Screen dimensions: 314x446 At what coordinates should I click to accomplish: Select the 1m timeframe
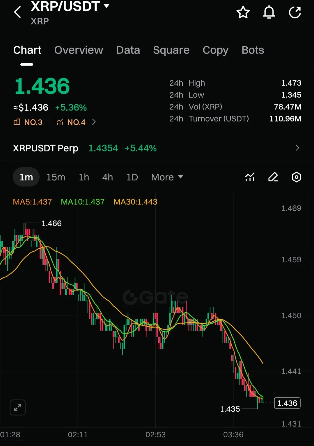[26, 177]
